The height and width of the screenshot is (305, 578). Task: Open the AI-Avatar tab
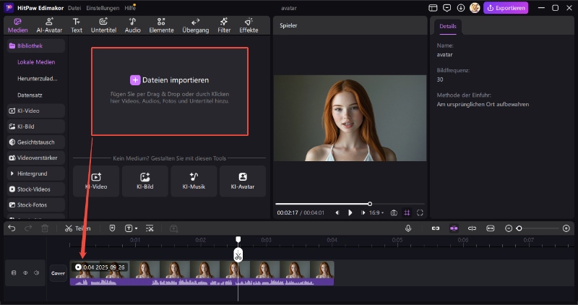[48, 25]
